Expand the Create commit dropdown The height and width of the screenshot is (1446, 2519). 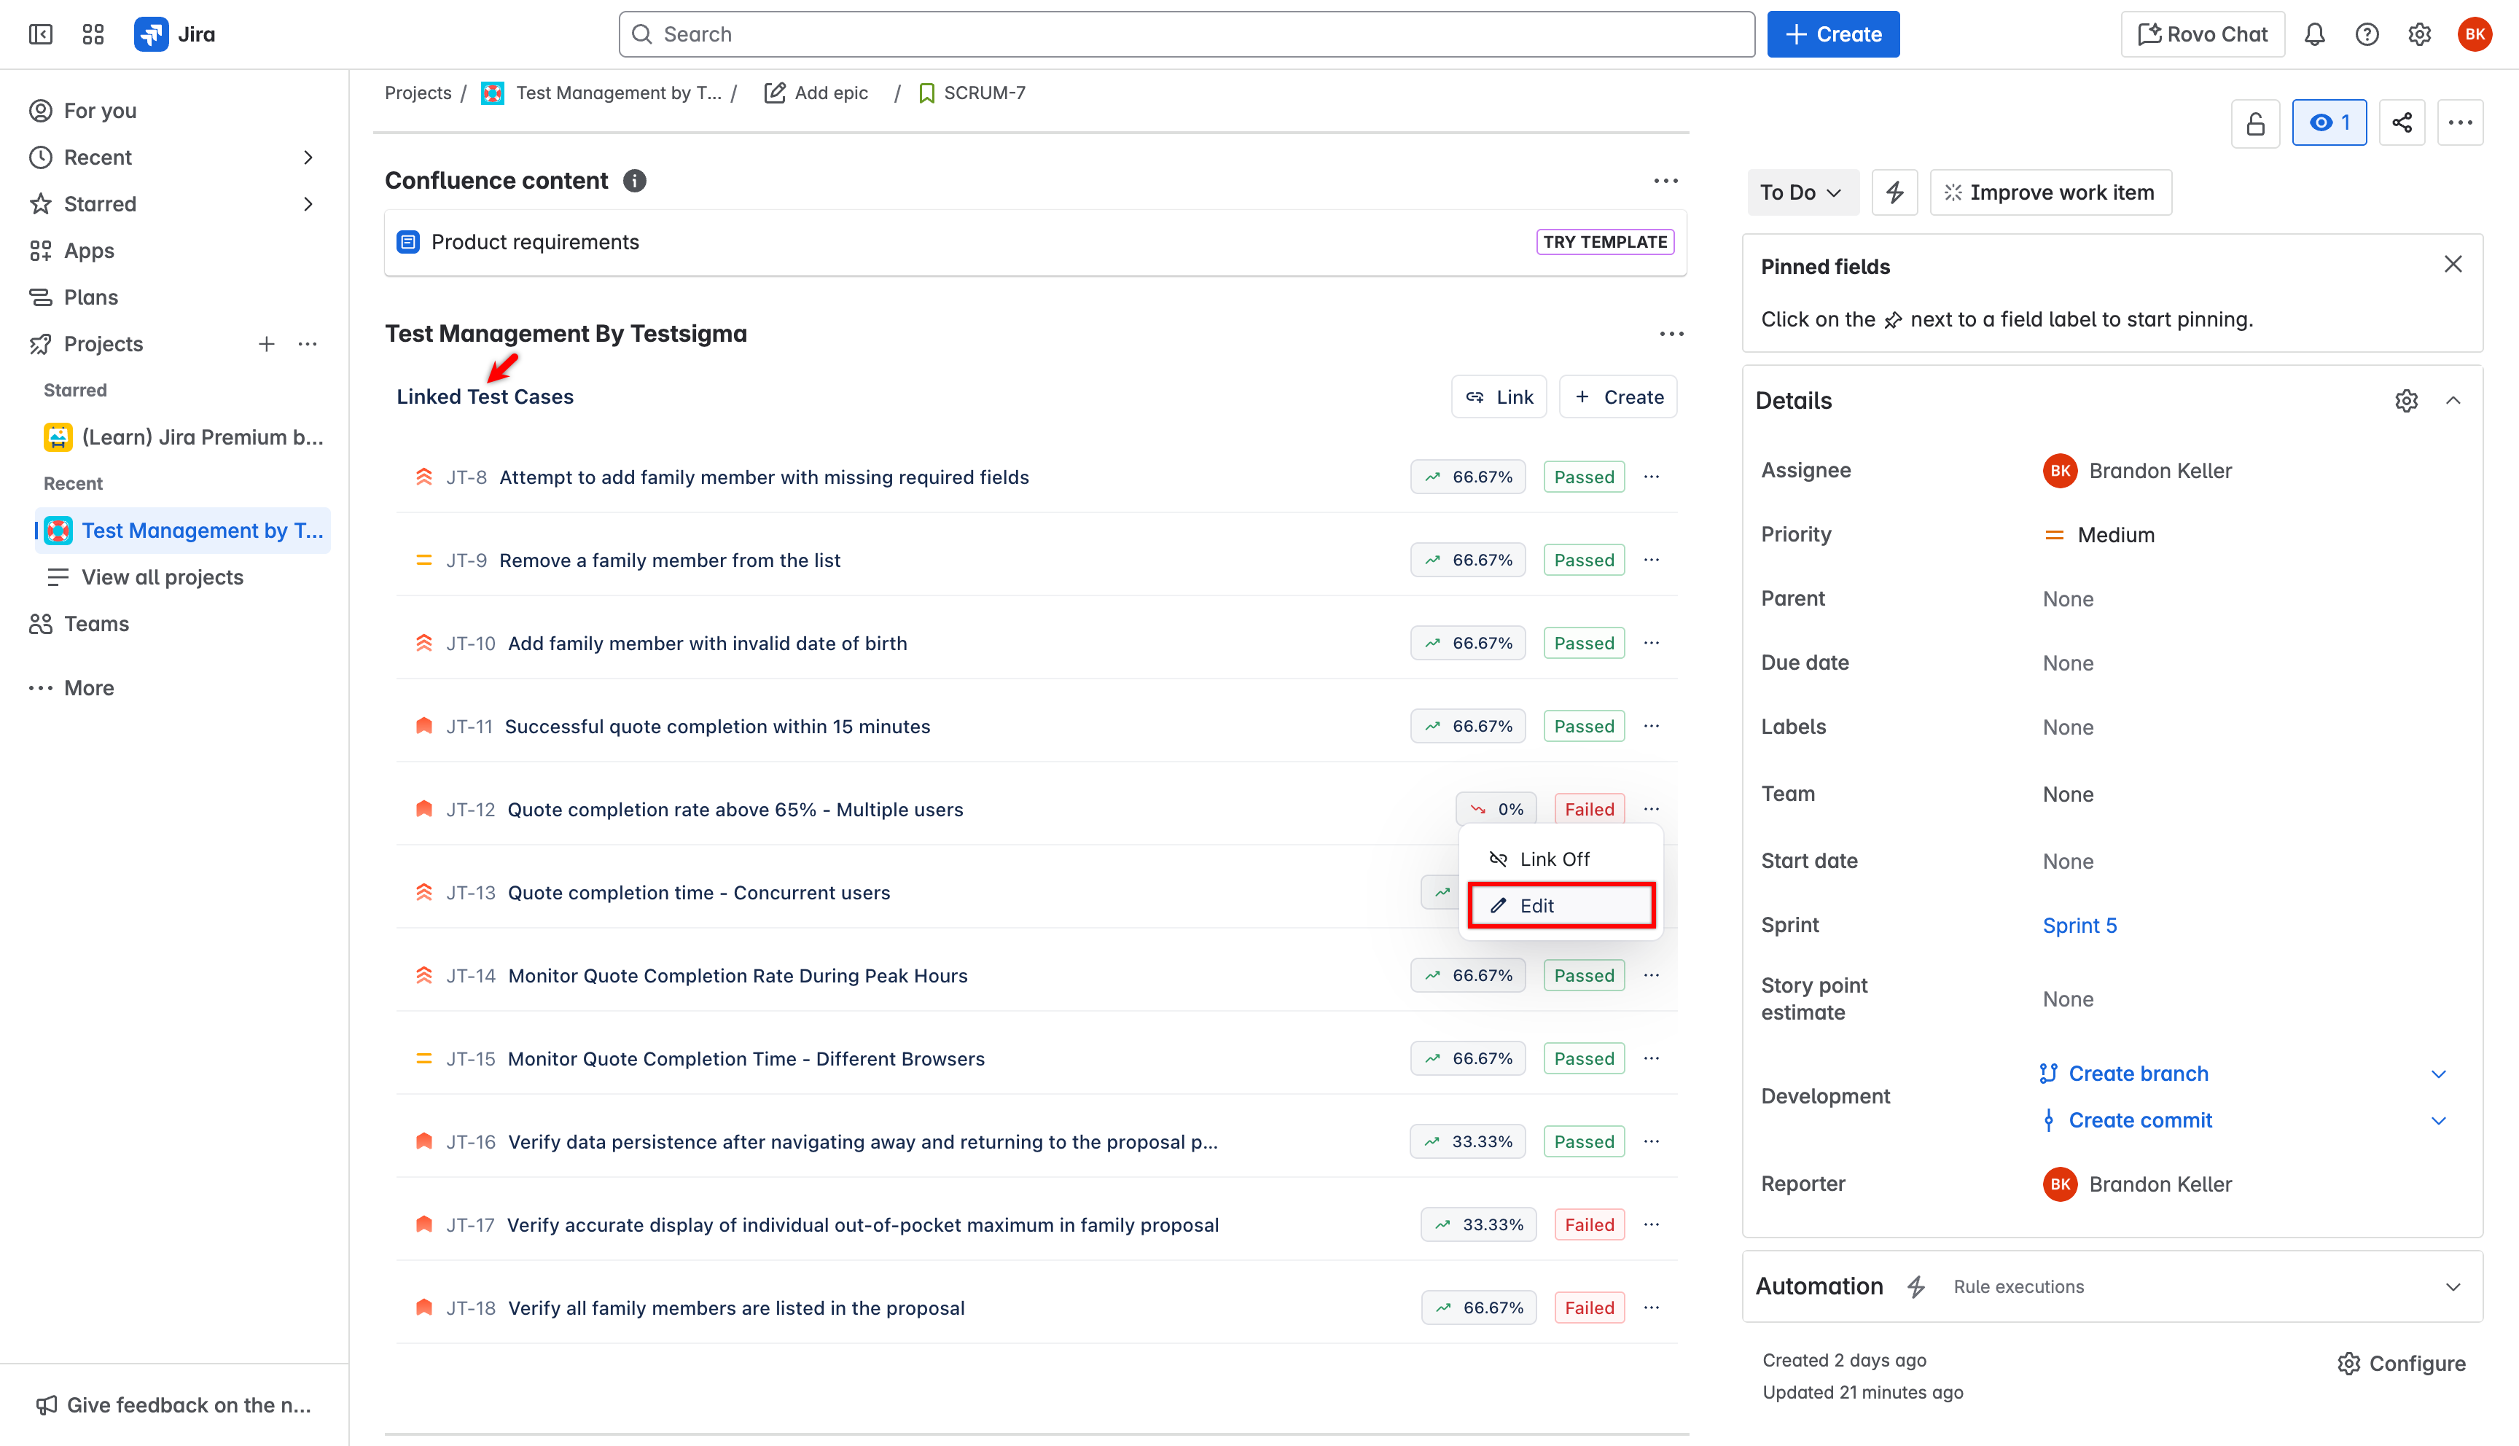click(2437, 1121)
